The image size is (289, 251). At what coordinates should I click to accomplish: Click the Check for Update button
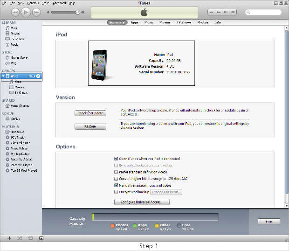click(x=90, y=113)
